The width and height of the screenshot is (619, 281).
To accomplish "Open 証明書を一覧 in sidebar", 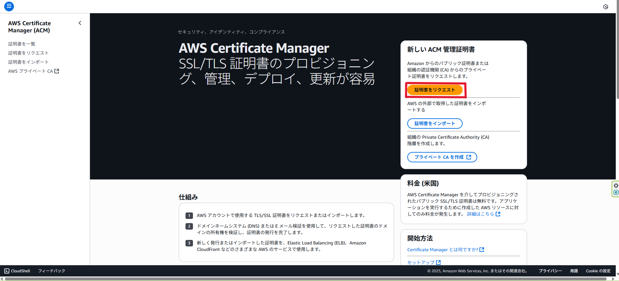I will click(x=22, y=44).
